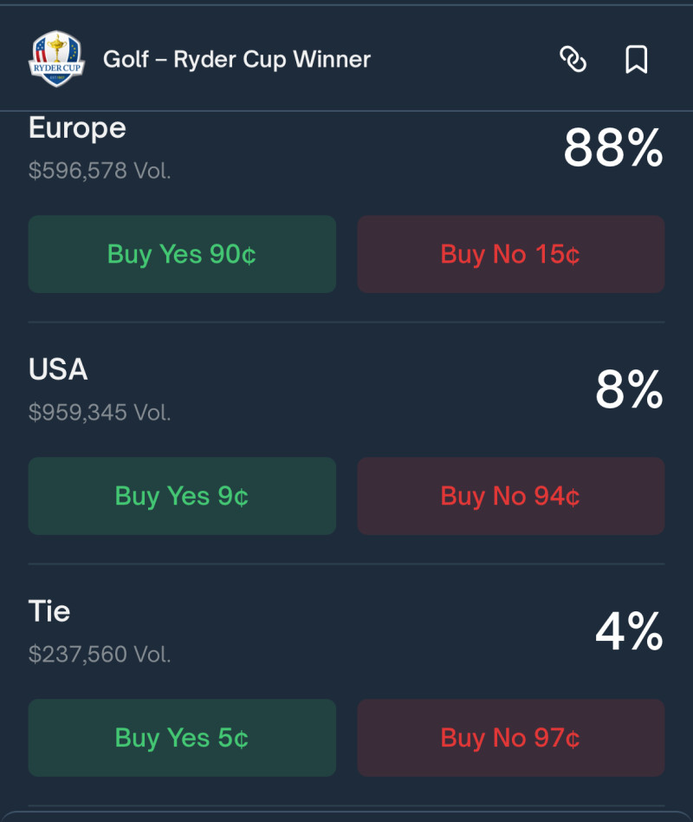
Task: Buy No on USA at 94¢
Action: (x=511, y=496)
